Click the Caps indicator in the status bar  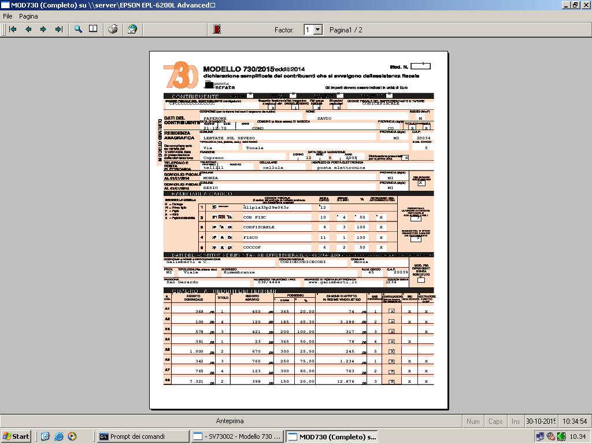coord(495,421)
